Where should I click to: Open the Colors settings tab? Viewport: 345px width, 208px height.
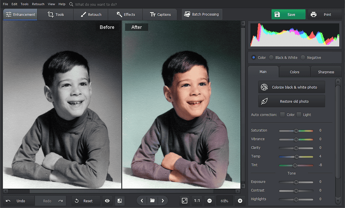295,72
